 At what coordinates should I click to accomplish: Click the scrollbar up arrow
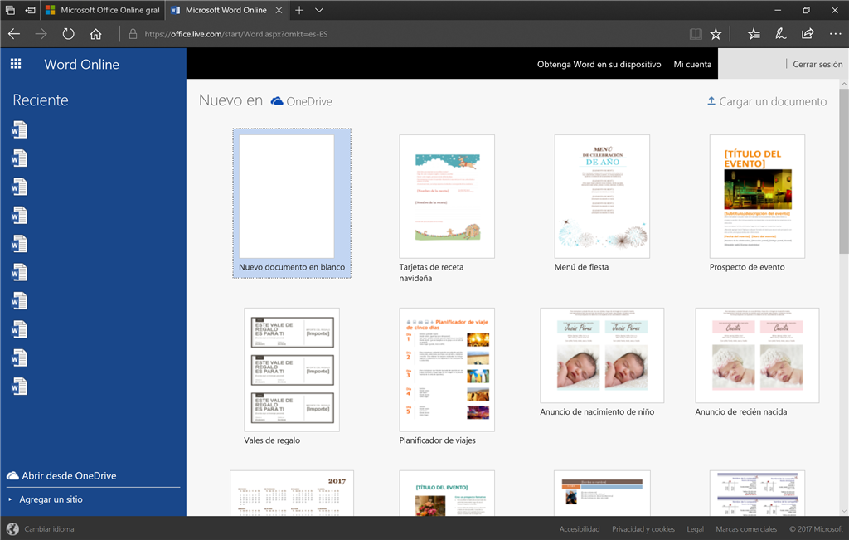[843, 84]
